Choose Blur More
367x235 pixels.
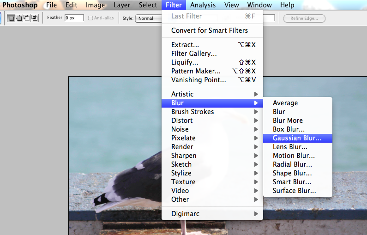(298, 121)
